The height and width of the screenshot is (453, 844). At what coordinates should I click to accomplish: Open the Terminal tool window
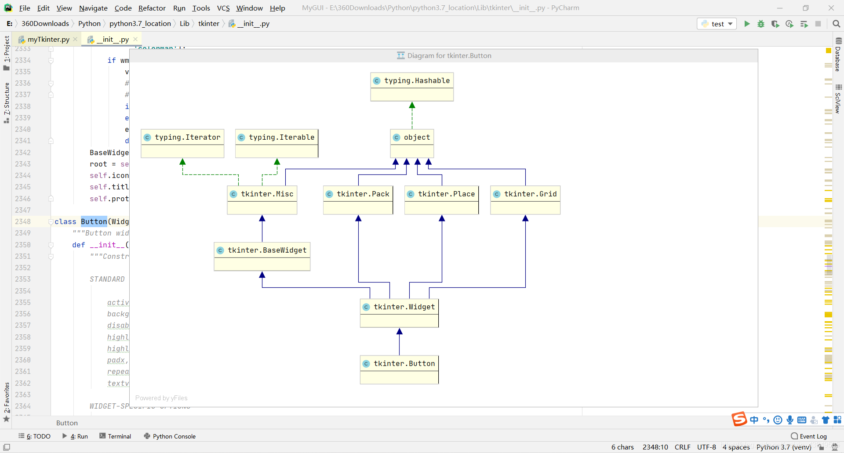(116, 436)
